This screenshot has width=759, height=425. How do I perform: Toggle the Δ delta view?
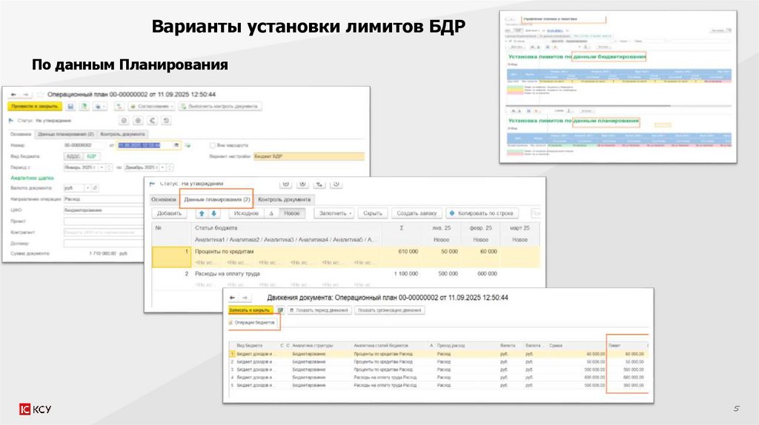coord(271,213)
